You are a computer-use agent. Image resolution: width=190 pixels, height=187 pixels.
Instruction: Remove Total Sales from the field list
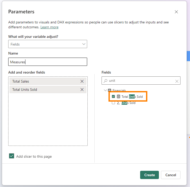coord(82,81)
